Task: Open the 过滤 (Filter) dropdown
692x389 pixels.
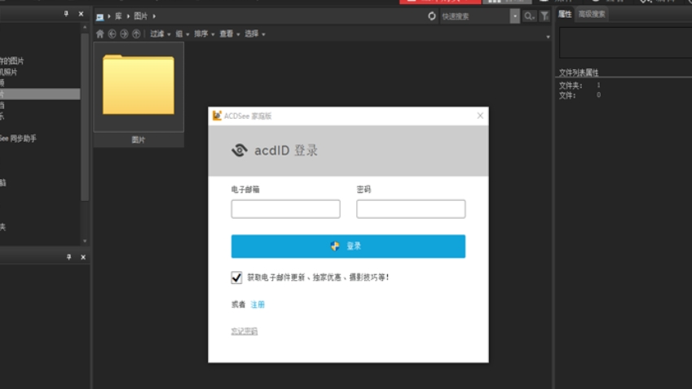Action: [x=161, y=34]
